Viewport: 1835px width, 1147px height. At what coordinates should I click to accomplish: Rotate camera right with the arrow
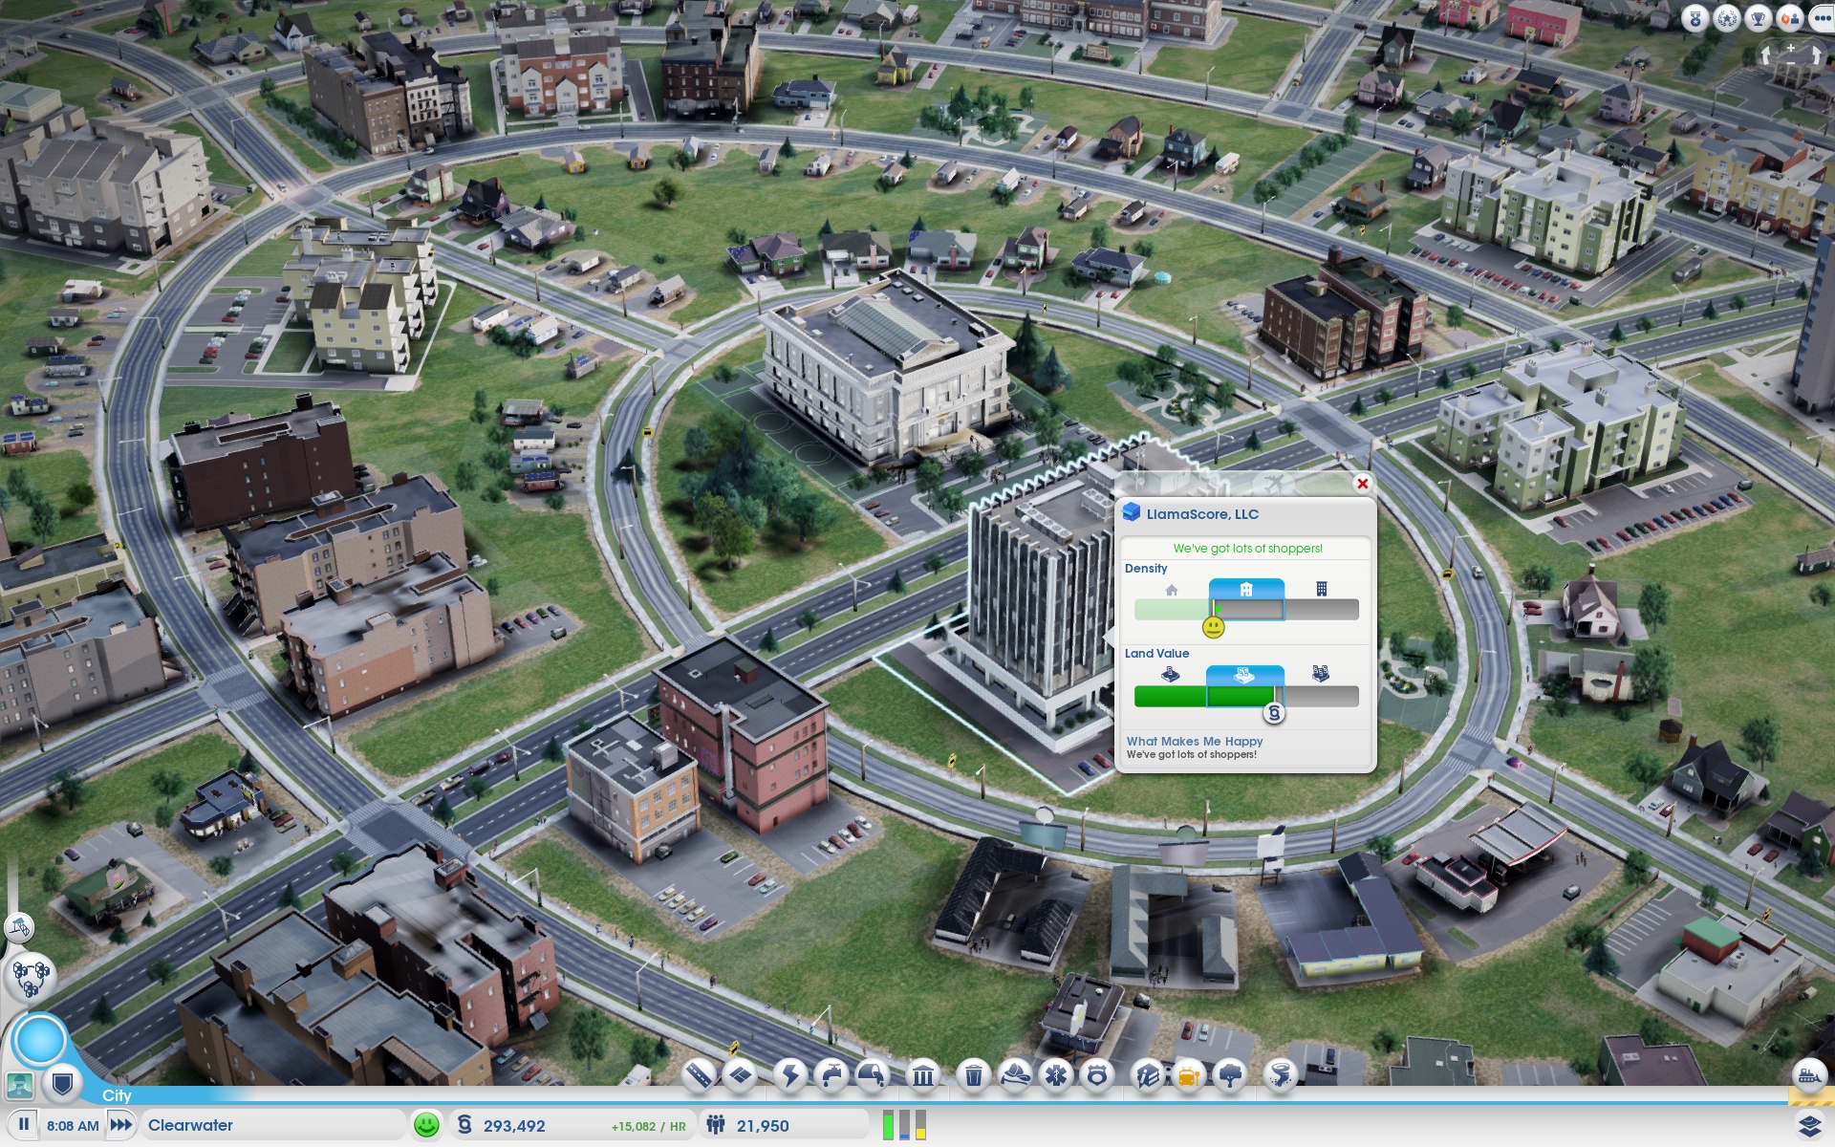pos(1816,54)
